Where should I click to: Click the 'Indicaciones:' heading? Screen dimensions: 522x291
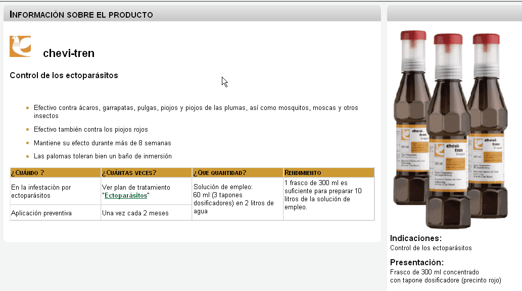416,238
